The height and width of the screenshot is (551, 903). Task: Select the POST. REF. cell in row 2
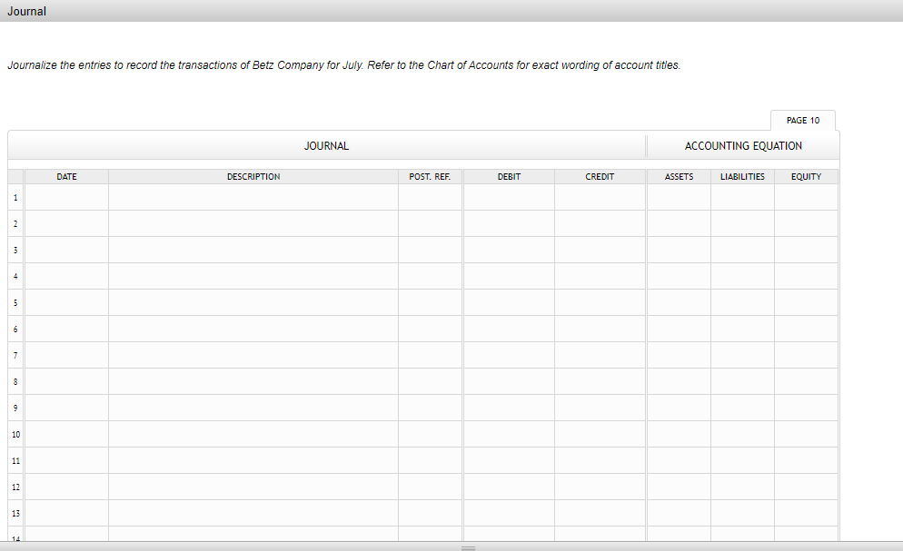[x=431, y=223]
